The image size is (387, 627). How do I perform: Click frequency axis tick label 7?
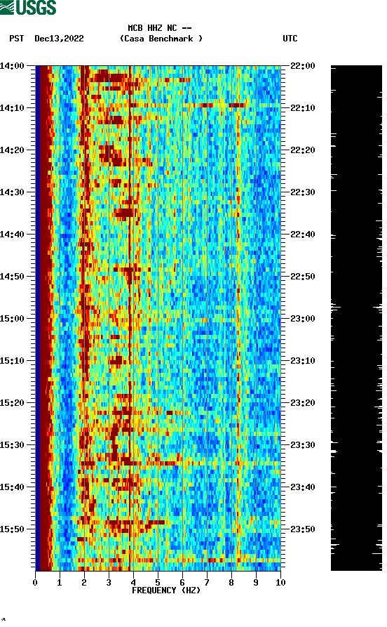coord(207,583)
